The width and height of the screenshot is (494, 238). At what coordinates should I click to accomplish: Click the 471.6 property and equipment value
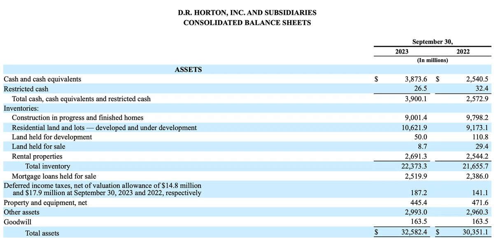[x=480, y=203]
